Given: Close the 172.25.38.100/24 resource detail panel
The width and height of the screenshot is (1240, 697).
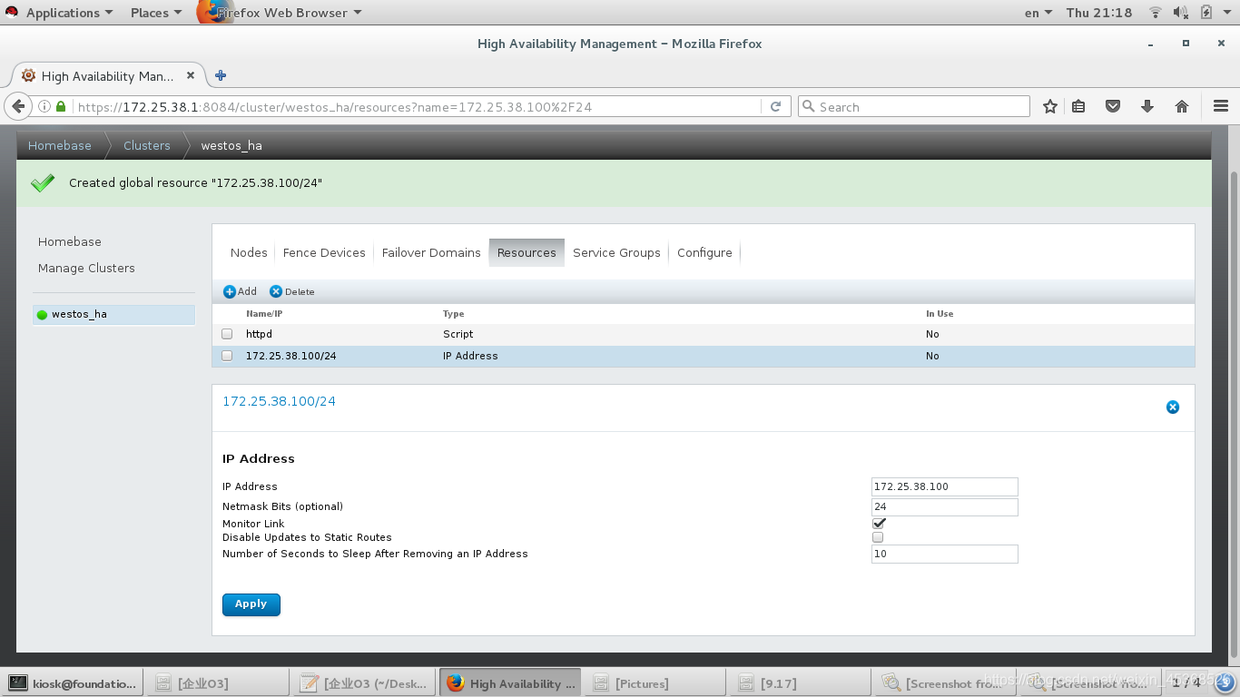Looking at the screenshot, I should (1173, 407).
